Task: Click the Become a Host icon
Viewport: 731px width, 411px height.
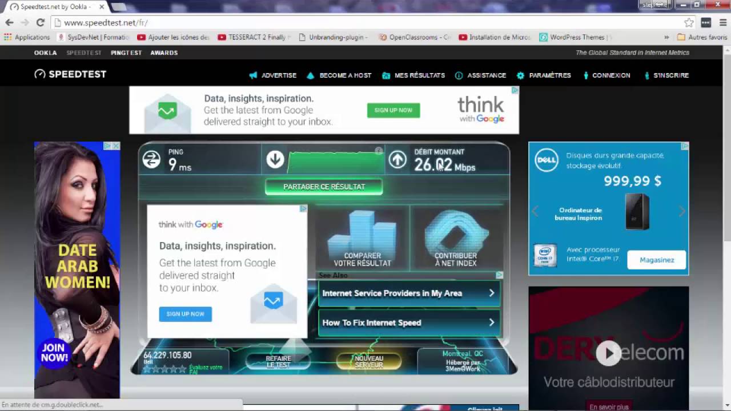Action: point(310,75)
